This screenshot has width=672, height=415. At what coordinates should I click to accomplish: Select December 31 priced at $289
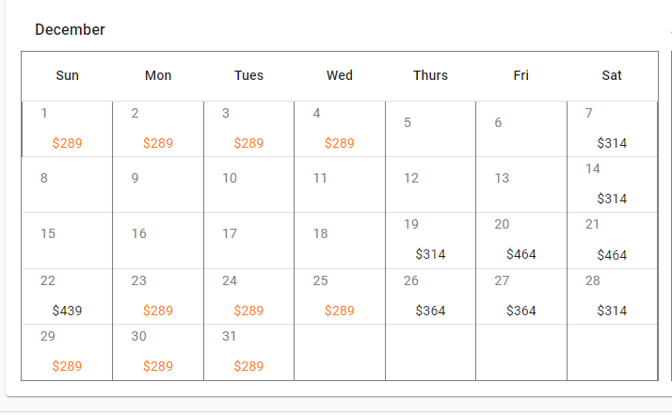(248, 352)
